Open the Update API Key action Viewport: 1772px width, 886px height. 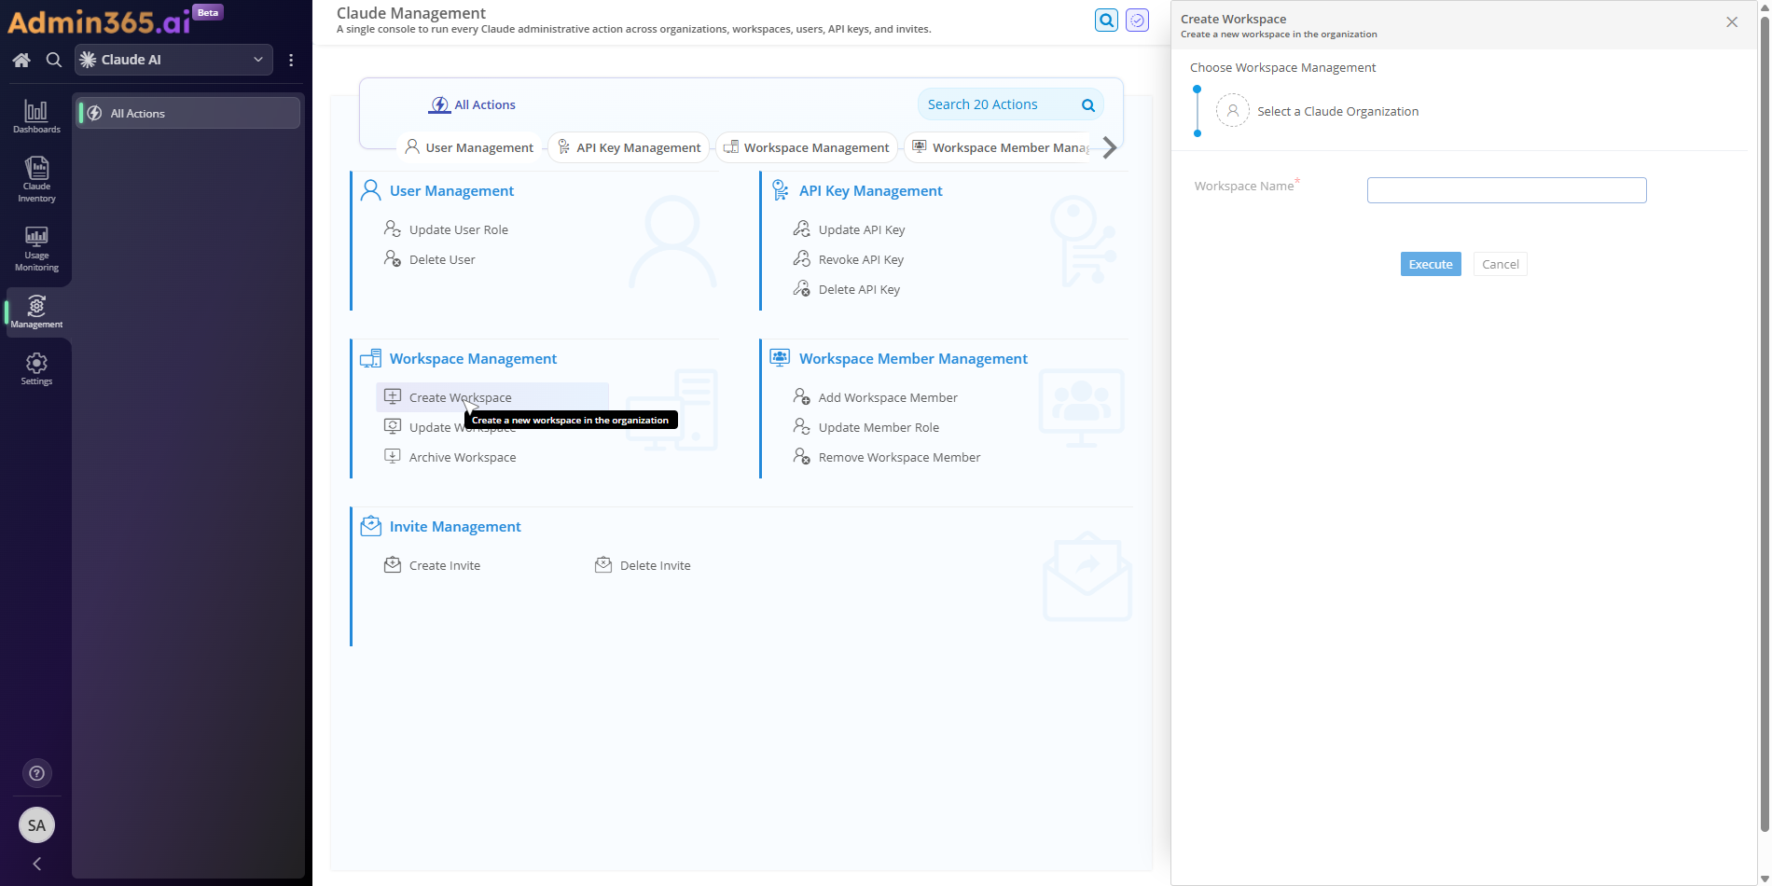pyautogui.click(x=850, y=229)
